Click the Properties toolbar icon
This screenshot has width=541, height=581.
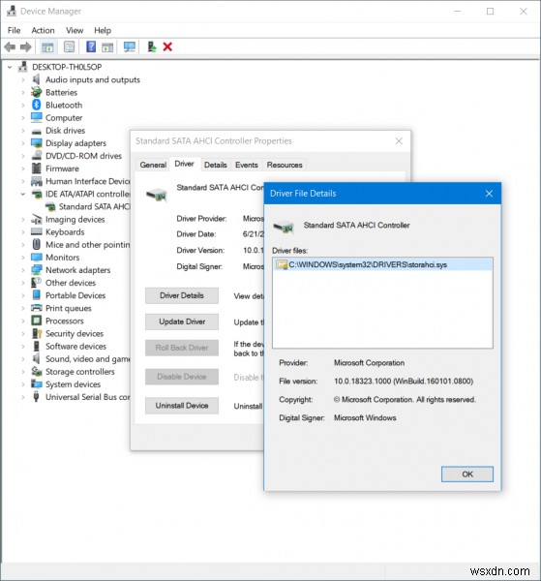70,47
